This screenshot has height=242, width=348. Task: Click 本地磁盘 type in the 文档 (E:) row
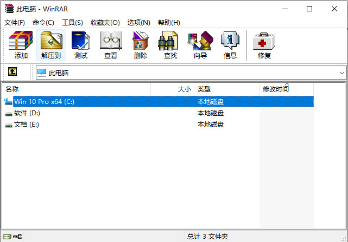211,125
